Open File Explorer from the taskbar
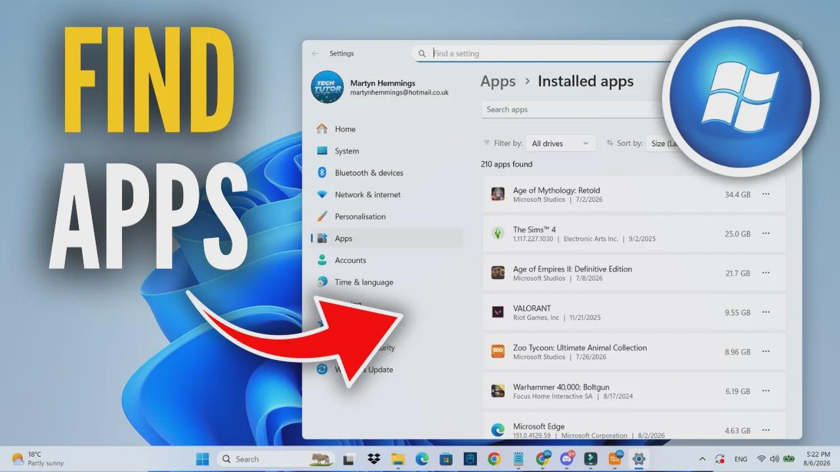The image size is (840, 472). pos(398,459)
